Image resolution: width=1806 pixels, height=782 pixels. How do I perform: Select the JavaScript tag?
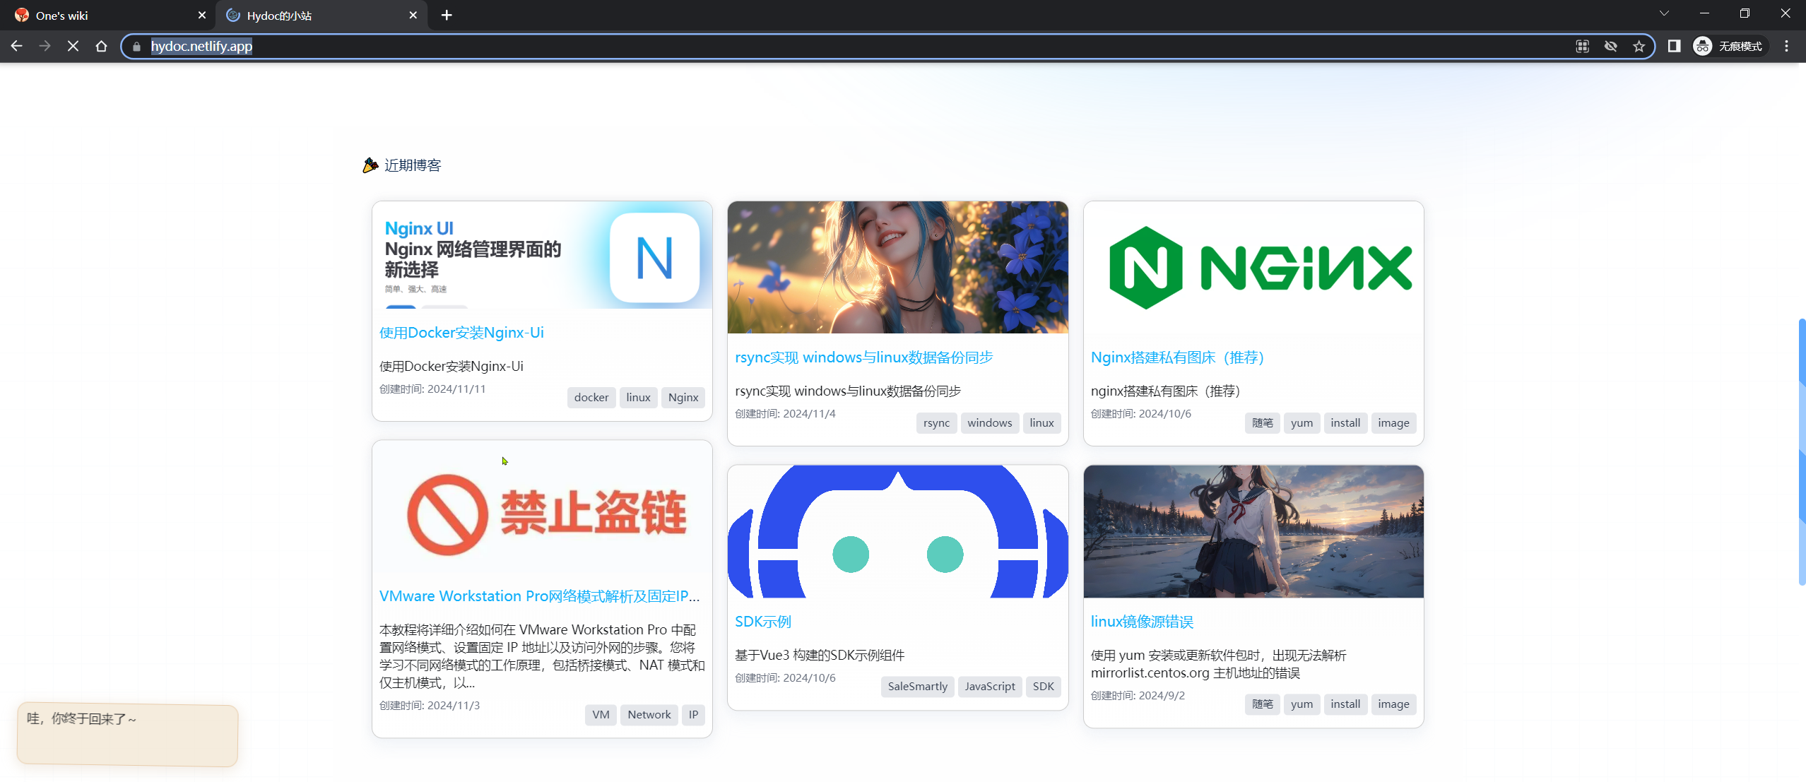pos(990,687)
